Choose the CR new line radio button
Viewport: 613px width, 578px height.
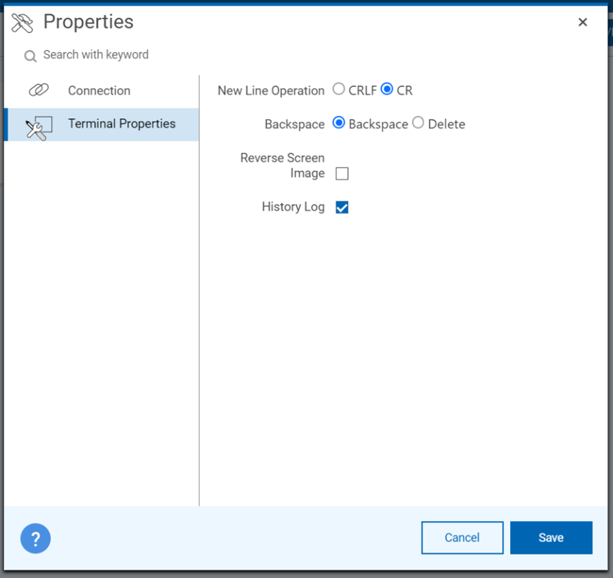(387, 89)
